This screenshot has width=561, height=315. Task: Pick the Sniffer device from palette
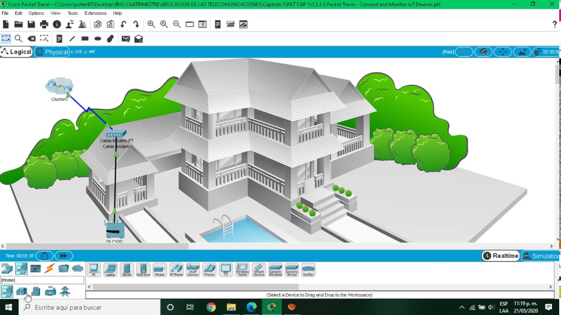click(x=308, y=270)
